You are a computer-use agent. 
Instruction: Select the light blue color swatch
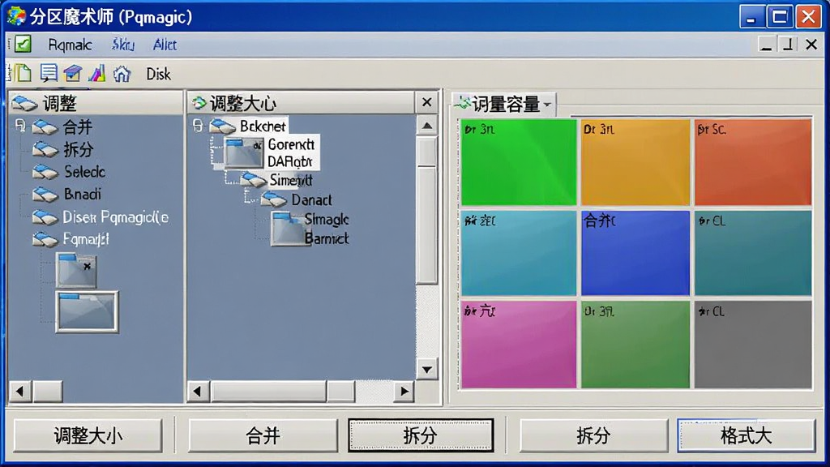point(519,253)
